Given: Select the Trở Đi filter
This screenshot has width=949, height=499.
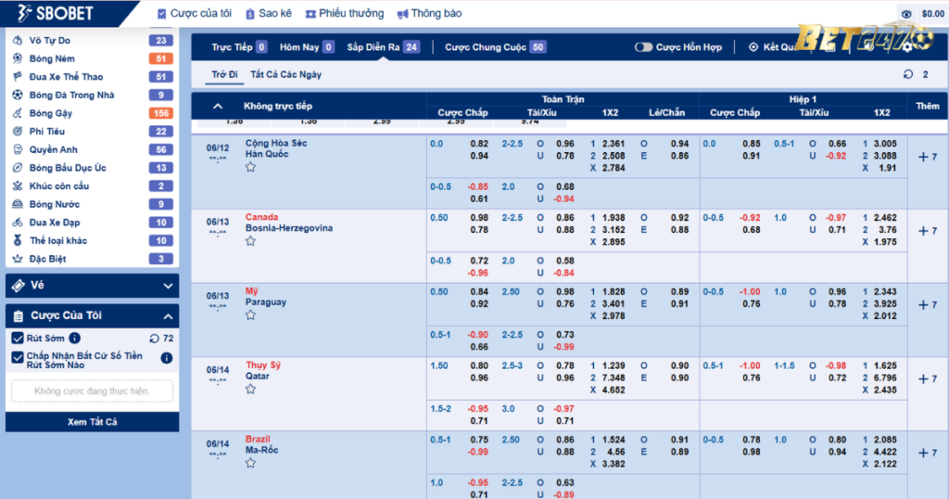Looking at the screenshot, I should click(224, 74).
